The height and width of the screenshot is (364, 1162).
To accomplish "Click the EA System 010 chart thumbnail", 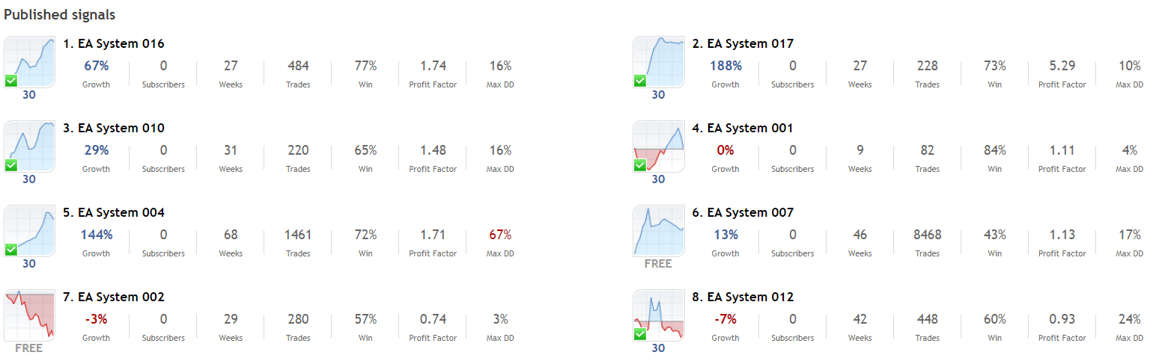I will [30, 146].
